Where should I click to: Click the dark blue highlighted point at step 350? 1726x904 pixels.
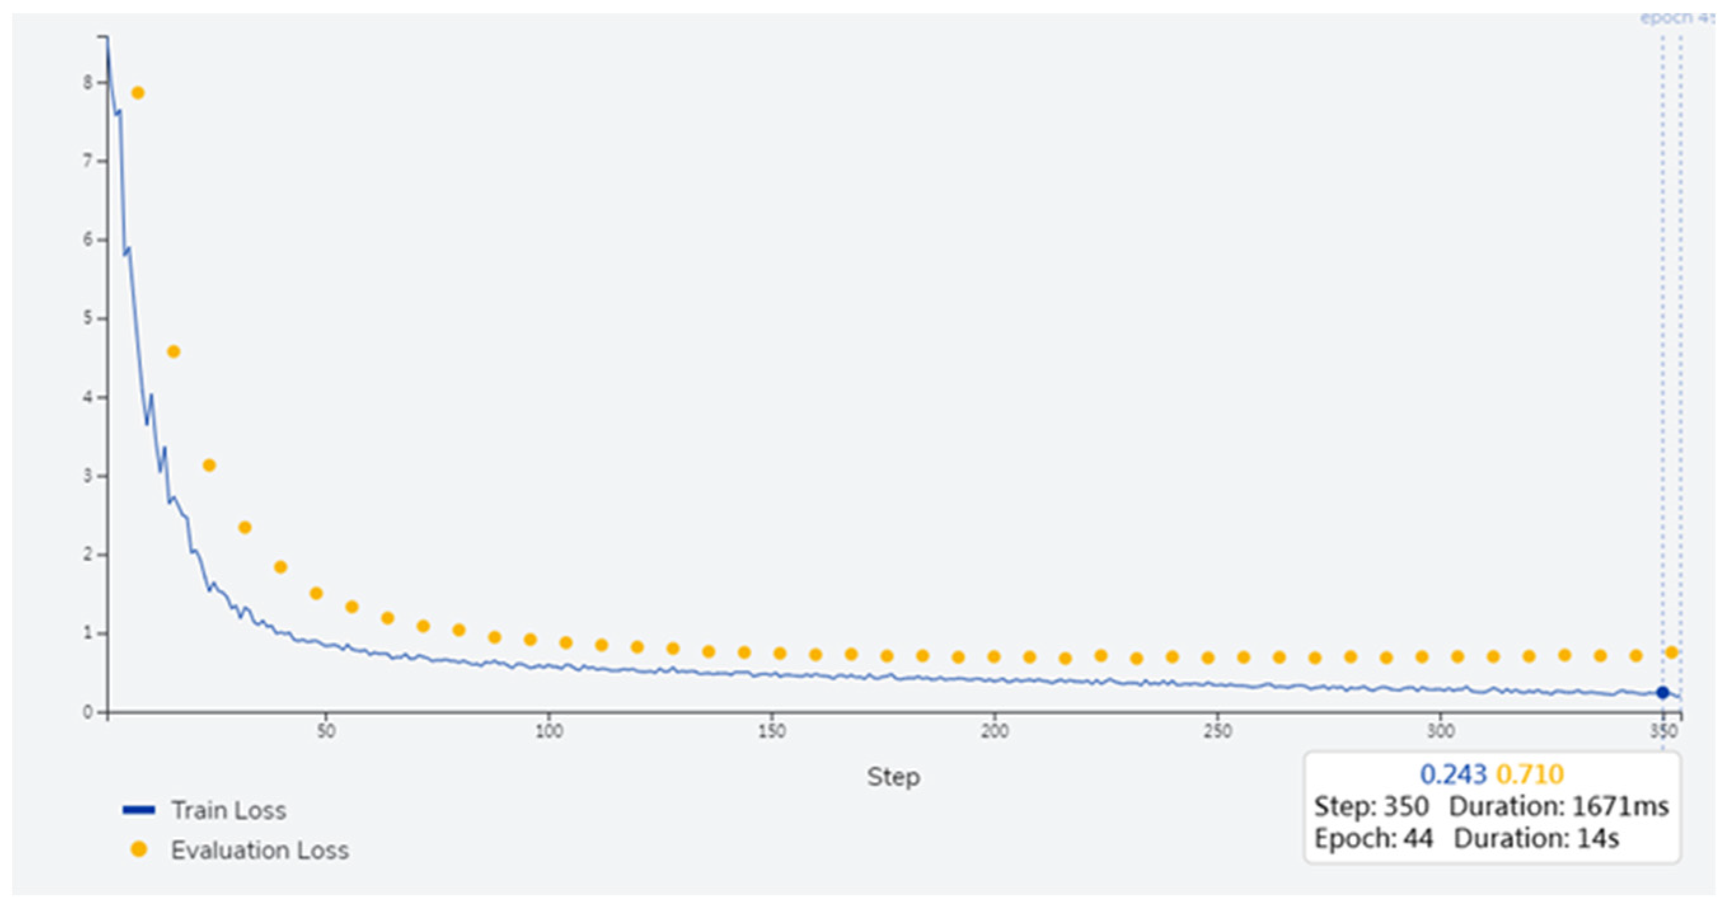click(1662, 692)
